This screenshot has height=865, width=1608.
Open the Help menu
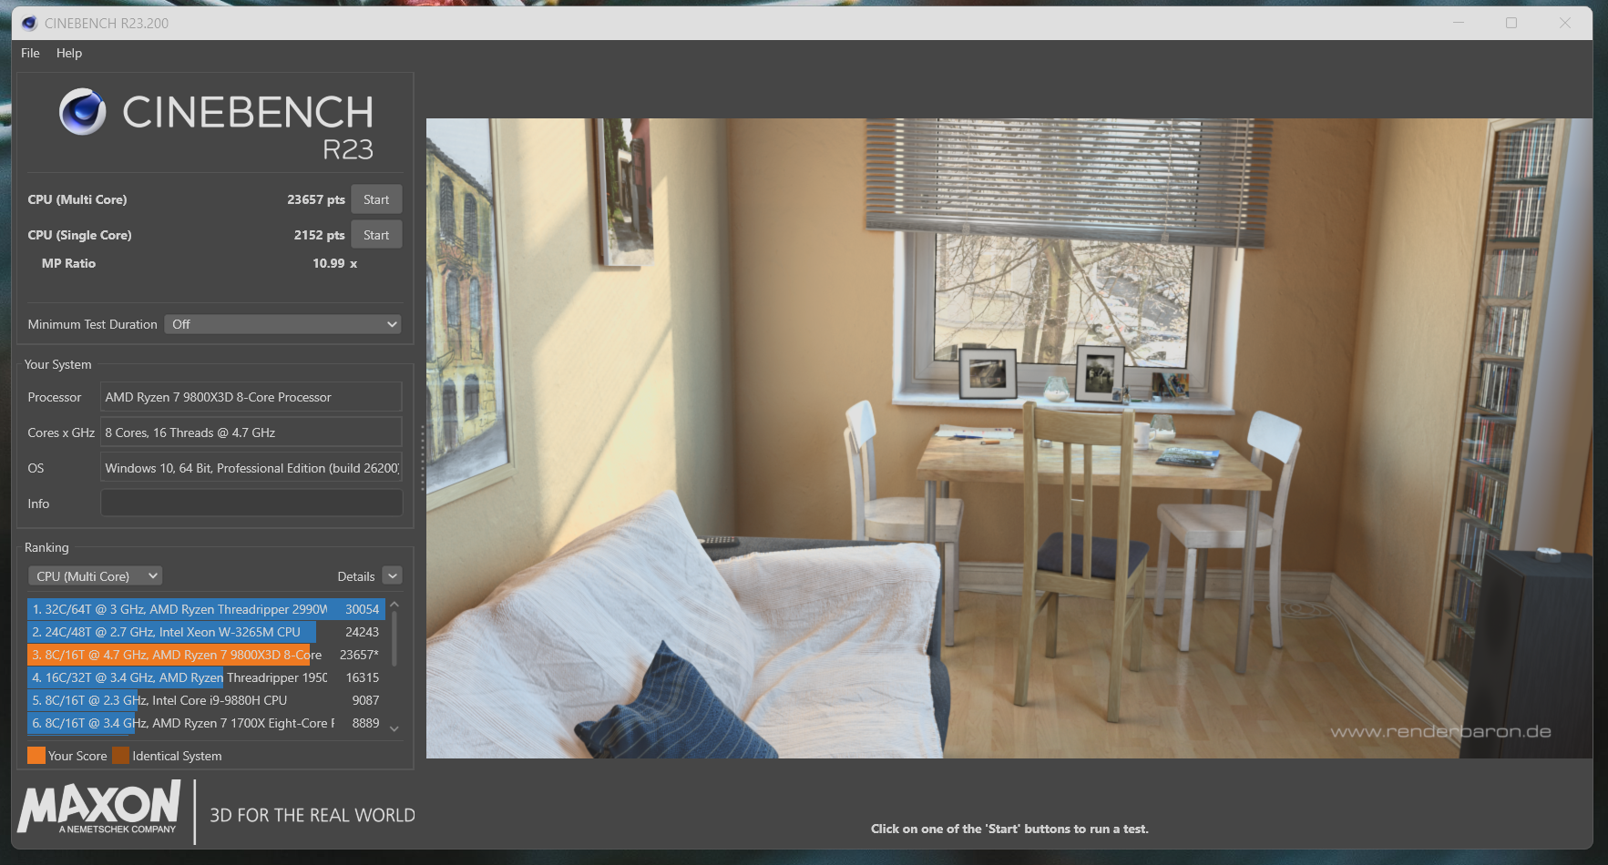click(x=69, y=53)
